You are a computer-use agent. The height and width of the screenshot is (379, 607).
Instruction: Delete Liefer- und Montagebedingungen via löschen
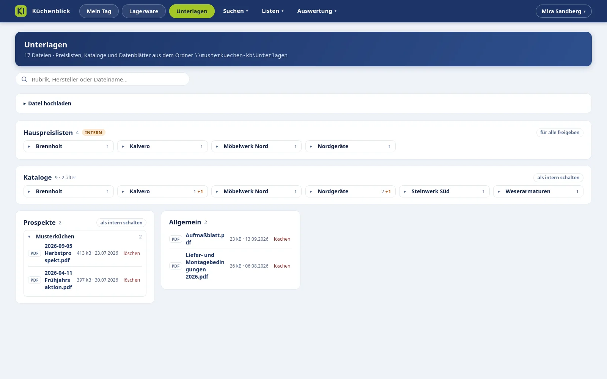pos(282,266)
